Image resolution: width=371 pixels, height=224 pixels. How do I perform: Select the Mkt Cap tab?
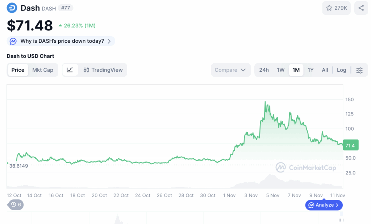pyautogui.click(x=43, y=70)
